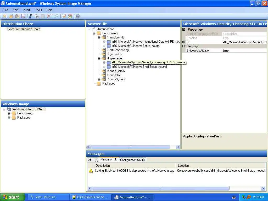Click the Cut scissors toolbar icon
This screenshot has width=268, height=201.
31,16
